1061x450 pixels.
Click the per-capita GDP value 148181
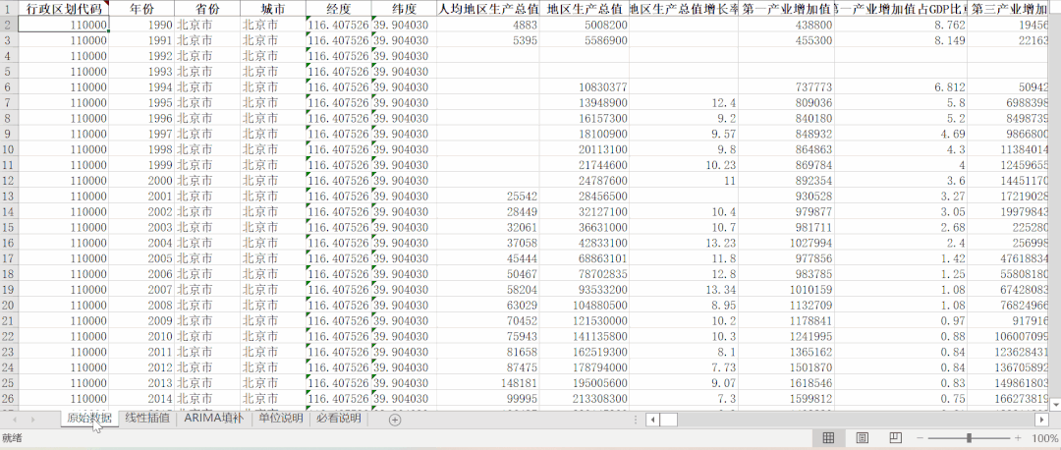click(x=488, y=383)
